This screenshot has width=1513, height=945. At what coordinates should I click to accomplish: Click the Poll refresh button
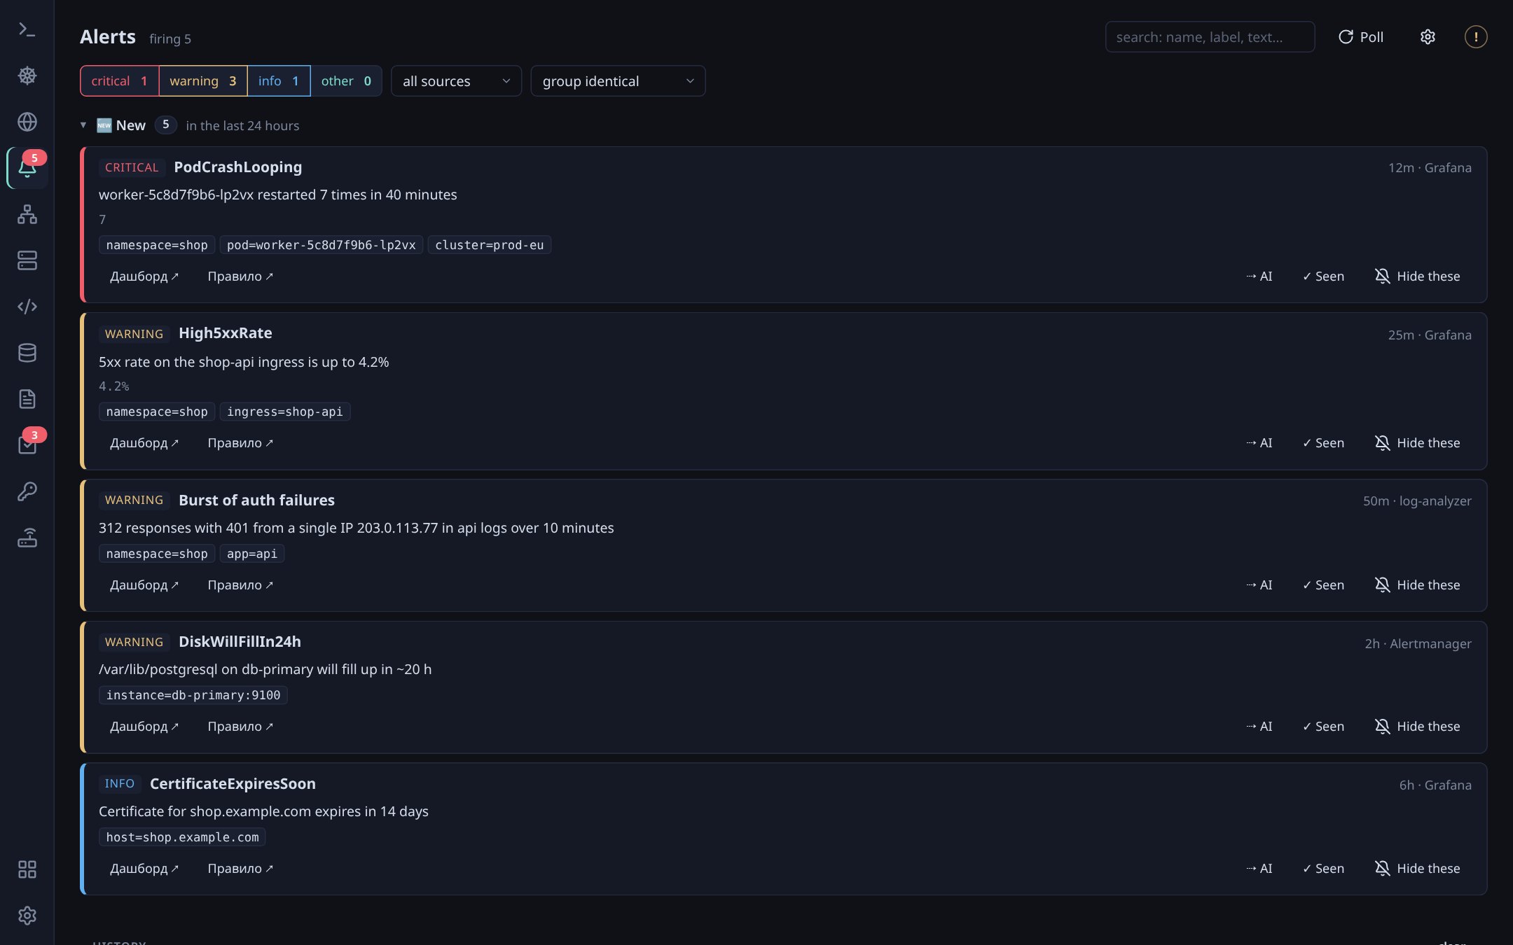[x=1361, y=37]
